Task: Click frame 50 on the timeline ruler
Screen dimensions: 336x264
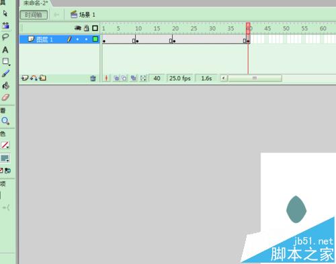Action: point(286,28)
